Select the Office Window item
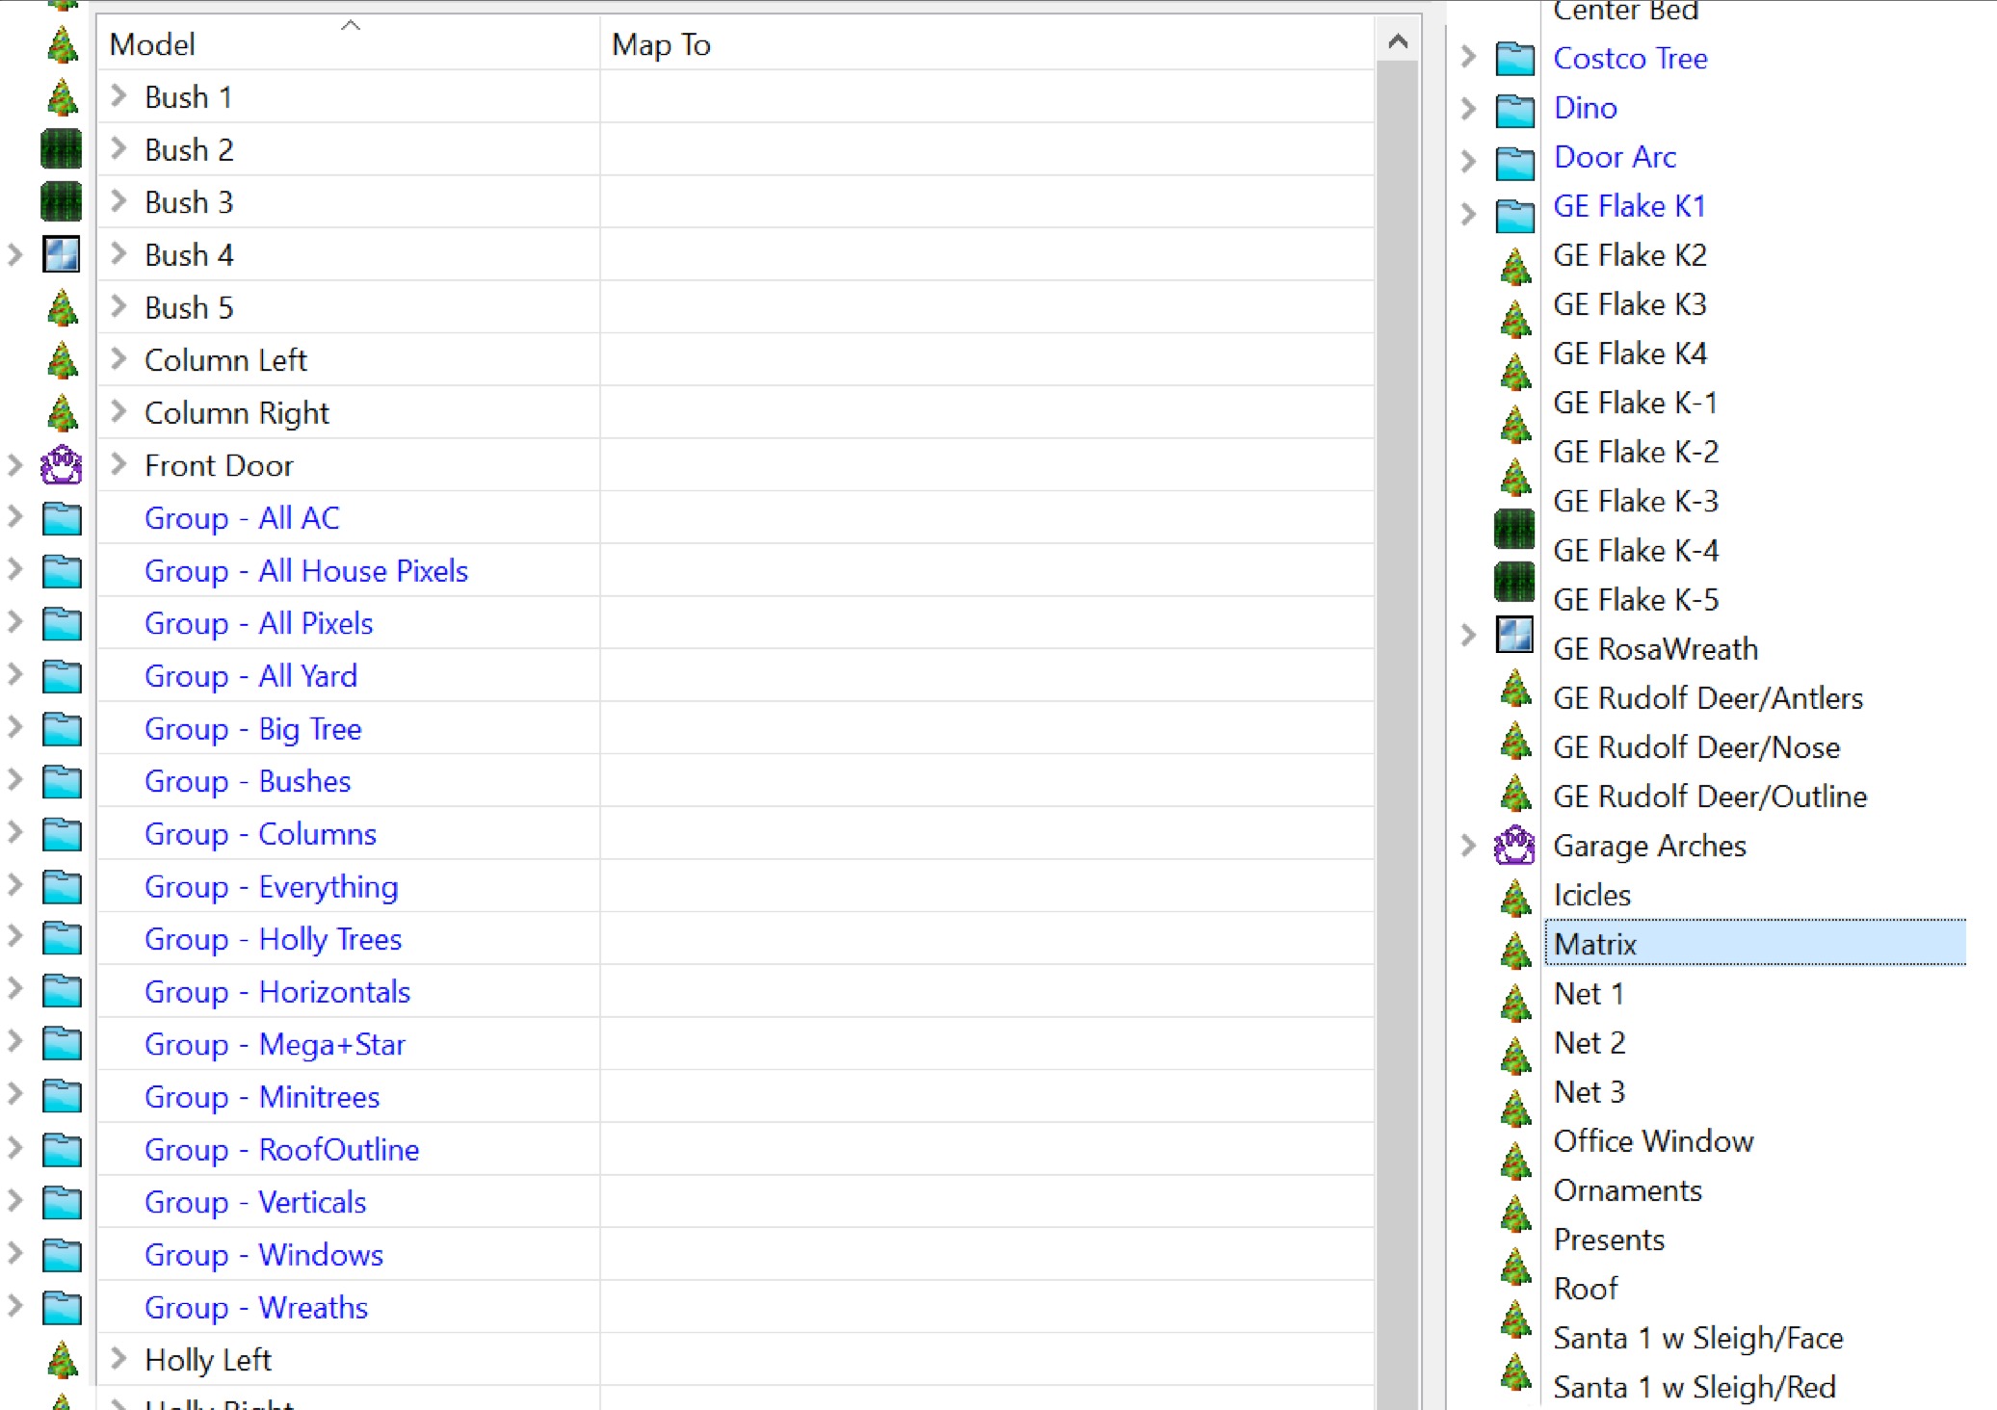Viewport: 1997px width, 1410px height. (1652, 1141)
